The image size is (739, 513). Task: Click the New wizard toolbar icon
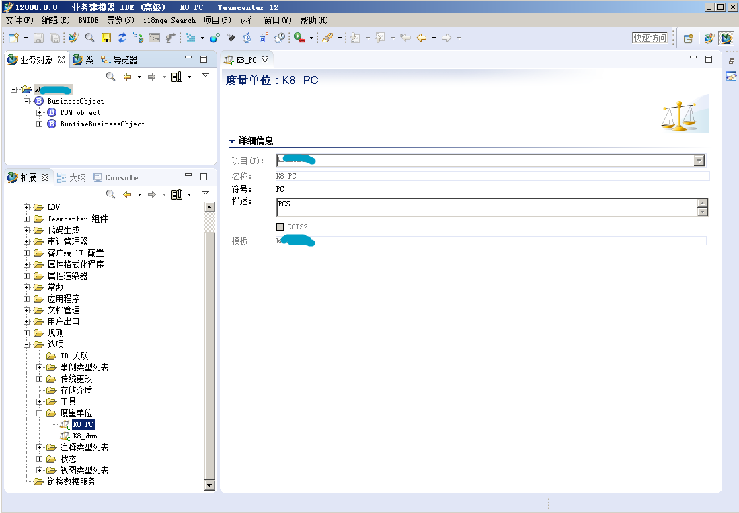click(x=13, y=38)
